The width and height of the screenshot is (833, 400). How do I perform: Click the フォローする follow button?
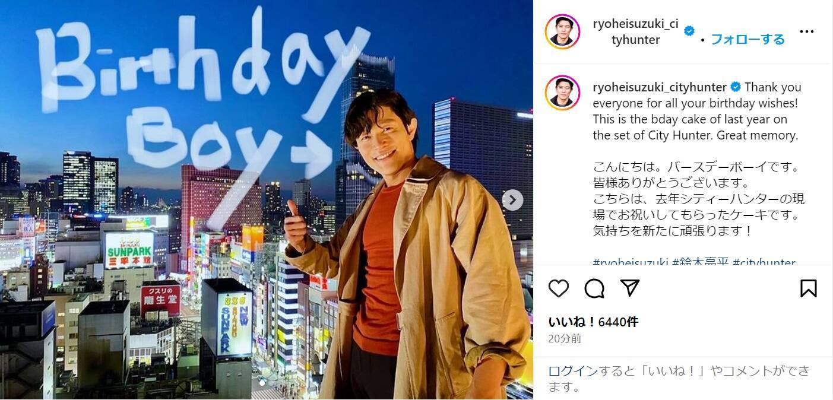coord(748,39)
